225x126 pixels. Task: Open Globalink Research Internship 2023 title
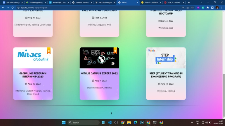click(x=33, y=75)
